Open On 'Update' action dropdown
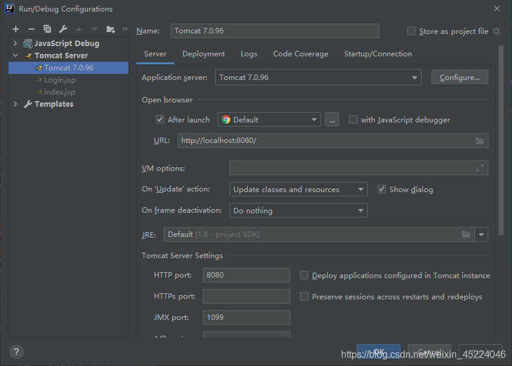The height and width of the screenshot is (366, 512). click(299, 190)
